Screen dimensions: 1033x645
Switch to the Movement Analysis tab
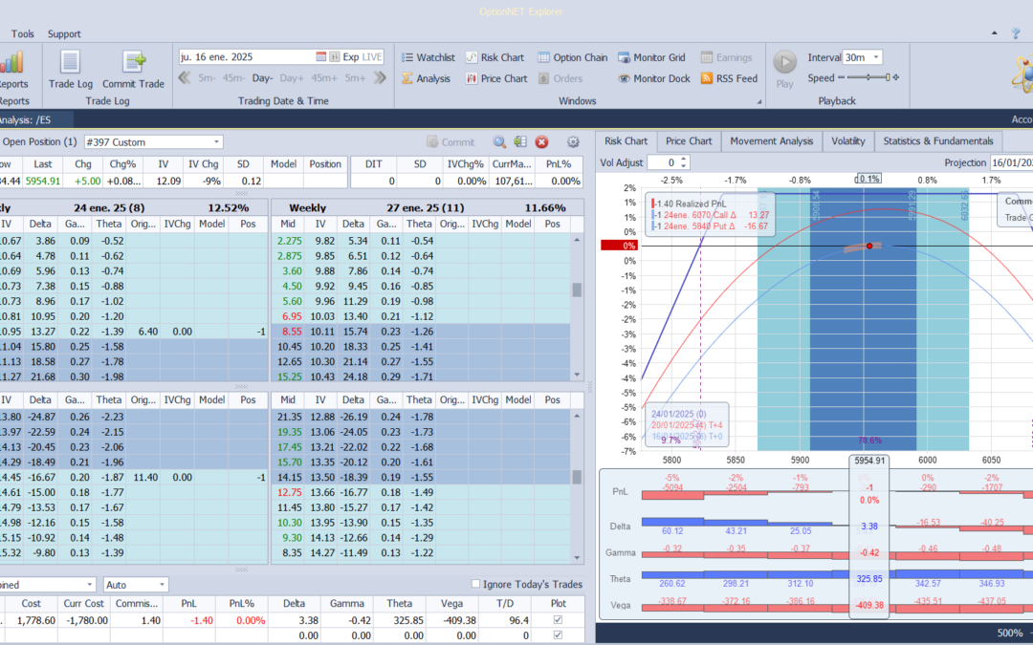[771, 141]
